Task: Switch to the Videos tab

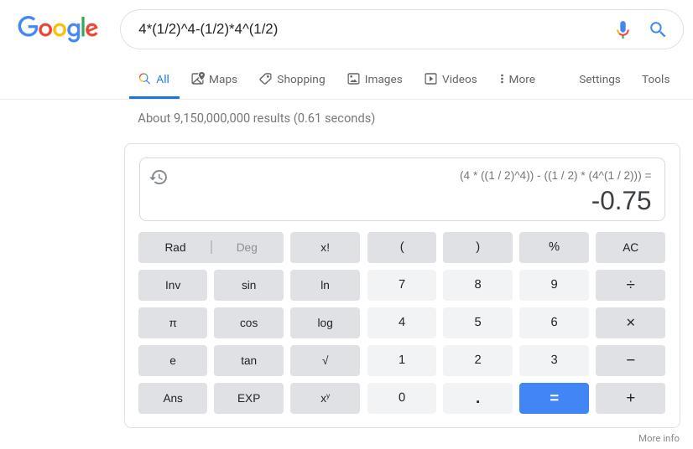Action: coord(451,79)
